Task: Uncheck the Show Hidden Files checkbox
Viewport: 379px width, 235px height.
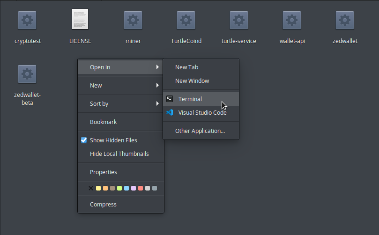Action: [x=84, y=140]
